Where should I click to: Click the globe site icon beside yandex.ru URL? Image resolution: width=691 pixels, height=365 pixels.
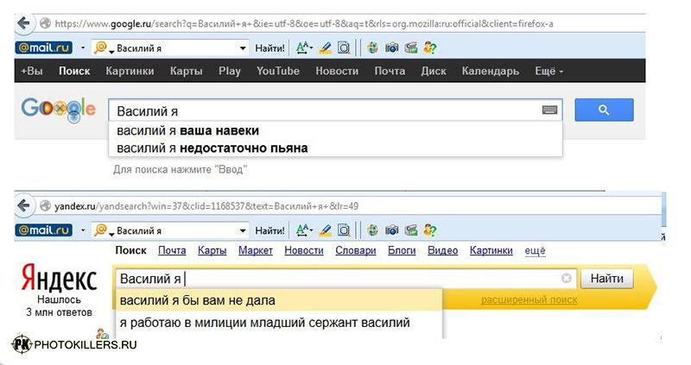coord(45,205)
